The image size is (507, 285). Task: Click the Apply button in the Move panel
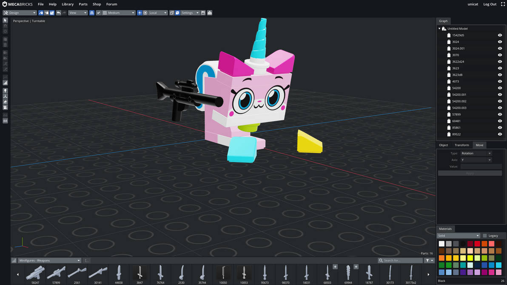tap(470, 173)
